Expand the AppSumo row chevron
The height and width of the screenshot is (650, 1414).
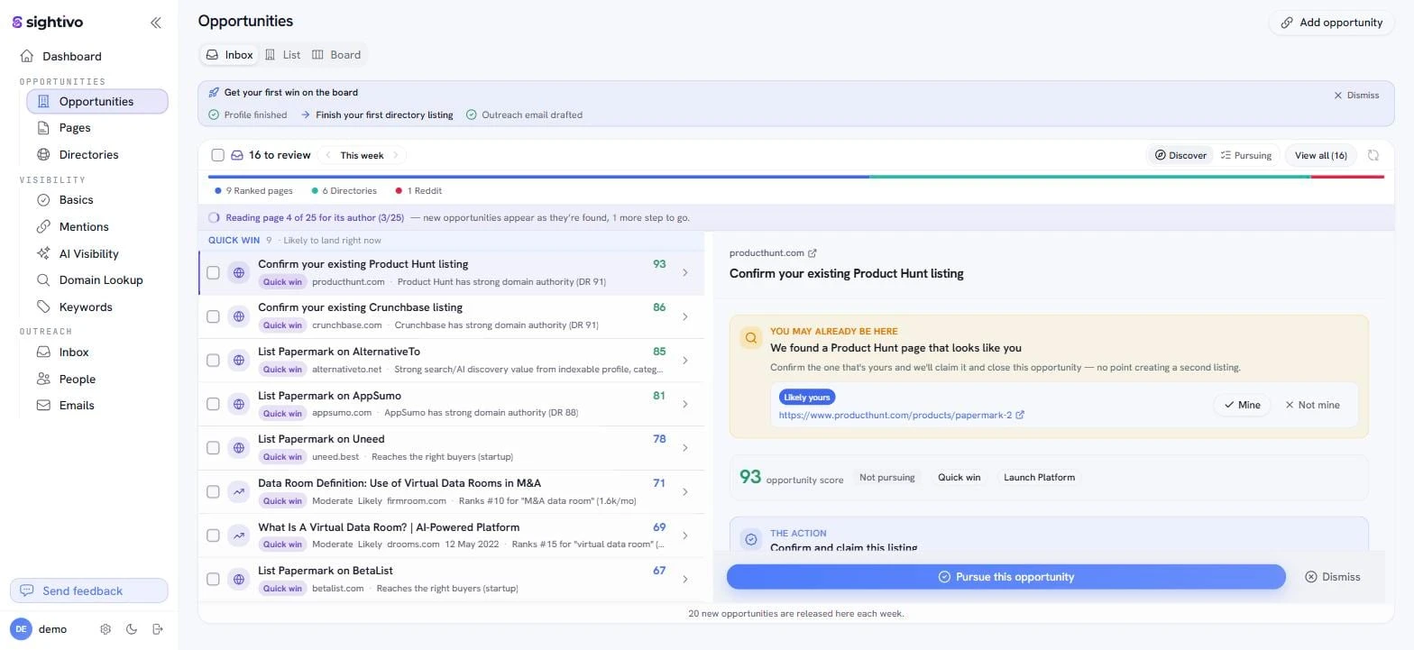coord(685,404)
